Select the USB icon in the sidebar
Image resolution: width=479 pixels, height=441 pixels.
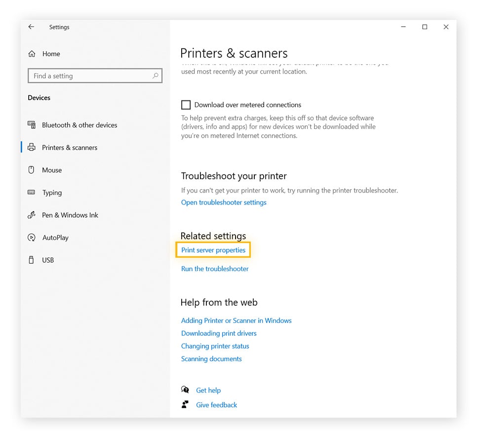coord(31,260)
